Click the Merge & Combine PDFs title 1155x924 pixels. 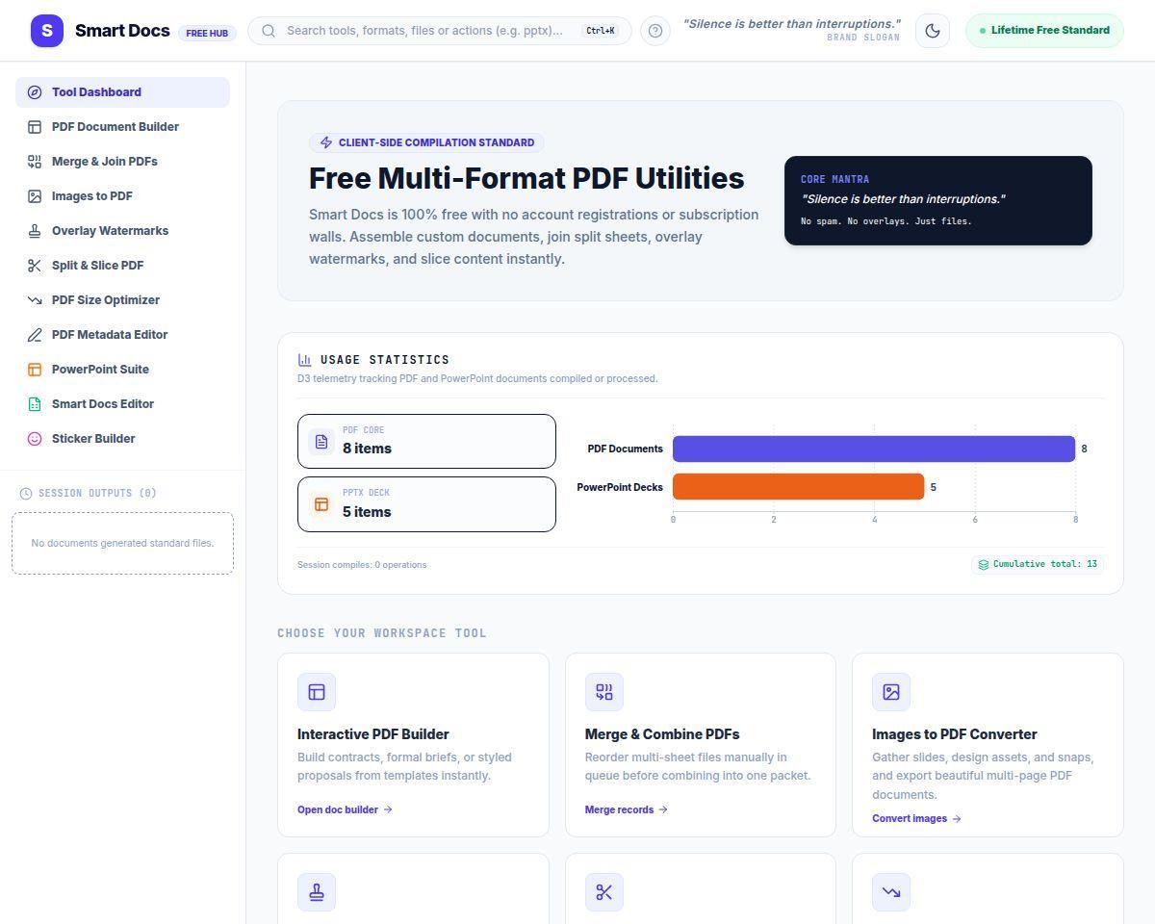[662, 734]
